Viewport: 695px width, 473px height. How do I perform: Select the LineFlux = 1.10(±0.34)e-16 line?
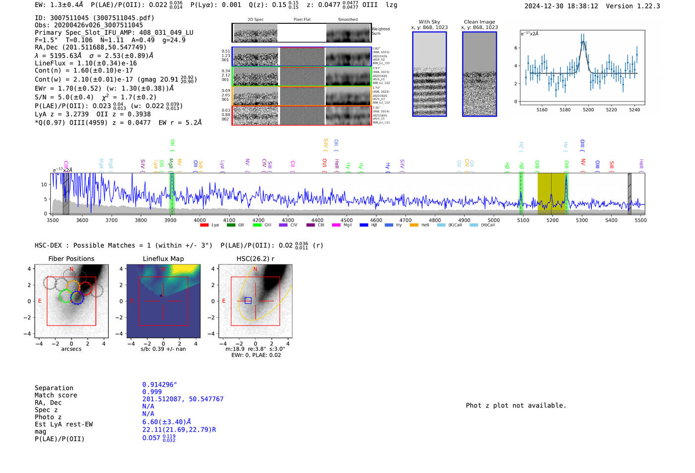[x=86, y=64]
